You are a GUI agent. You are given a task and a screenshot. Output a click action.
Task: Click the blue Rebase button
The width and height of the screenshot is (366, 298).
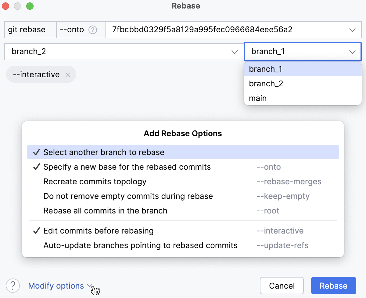[333, 286]
